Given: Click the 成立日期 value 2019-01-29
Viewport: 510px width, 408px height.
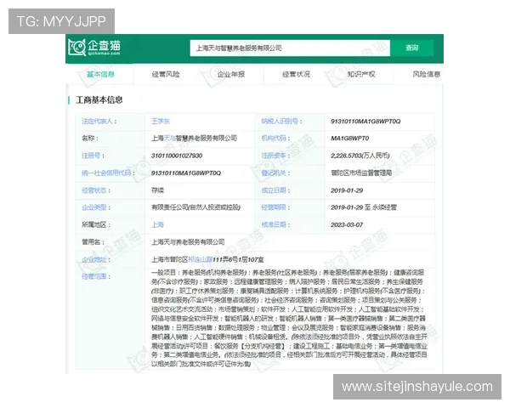Looking at the screenshot, I should pyautogui.click(x=347, y=190).
